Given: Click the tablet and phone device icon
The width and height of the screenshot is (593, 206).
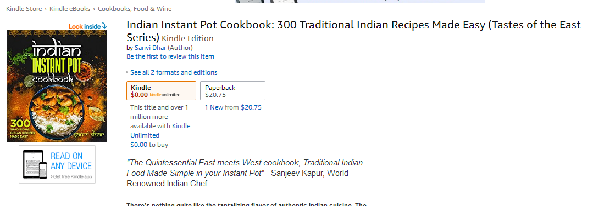Looking at the screenshot, I should (x=35, y=164).
